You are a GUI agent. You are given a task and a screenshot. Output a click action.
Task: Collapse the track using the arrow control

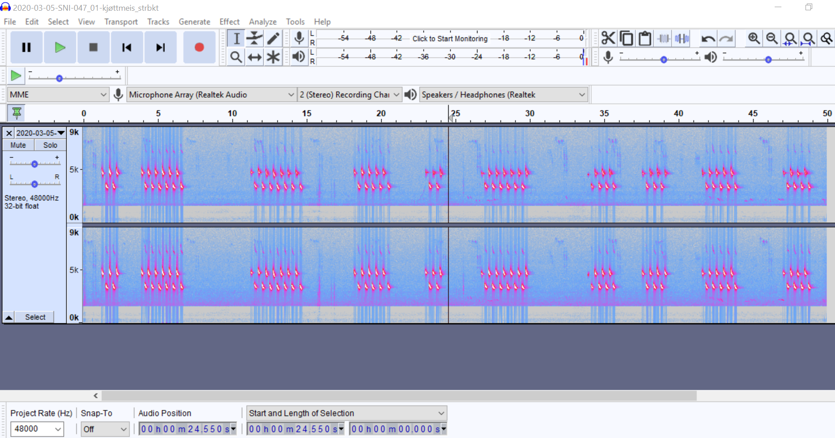[9, 317]
